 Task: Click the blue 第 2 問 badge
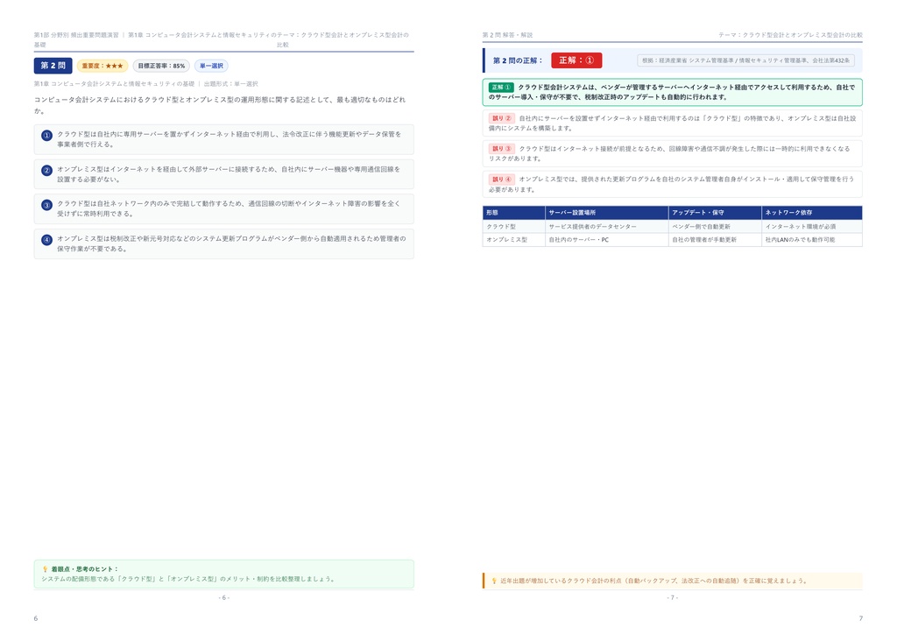pos(53,66)
